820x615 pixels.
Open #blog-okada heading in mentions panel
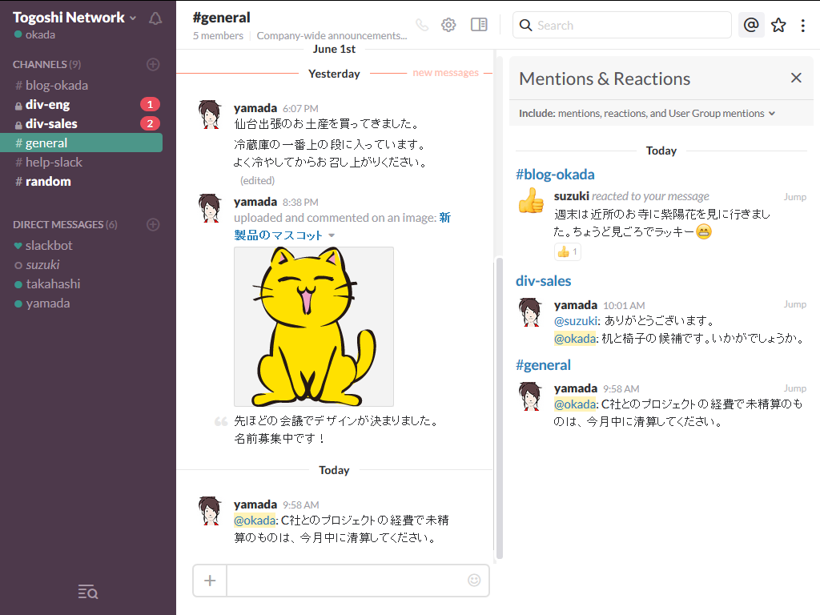555,174
